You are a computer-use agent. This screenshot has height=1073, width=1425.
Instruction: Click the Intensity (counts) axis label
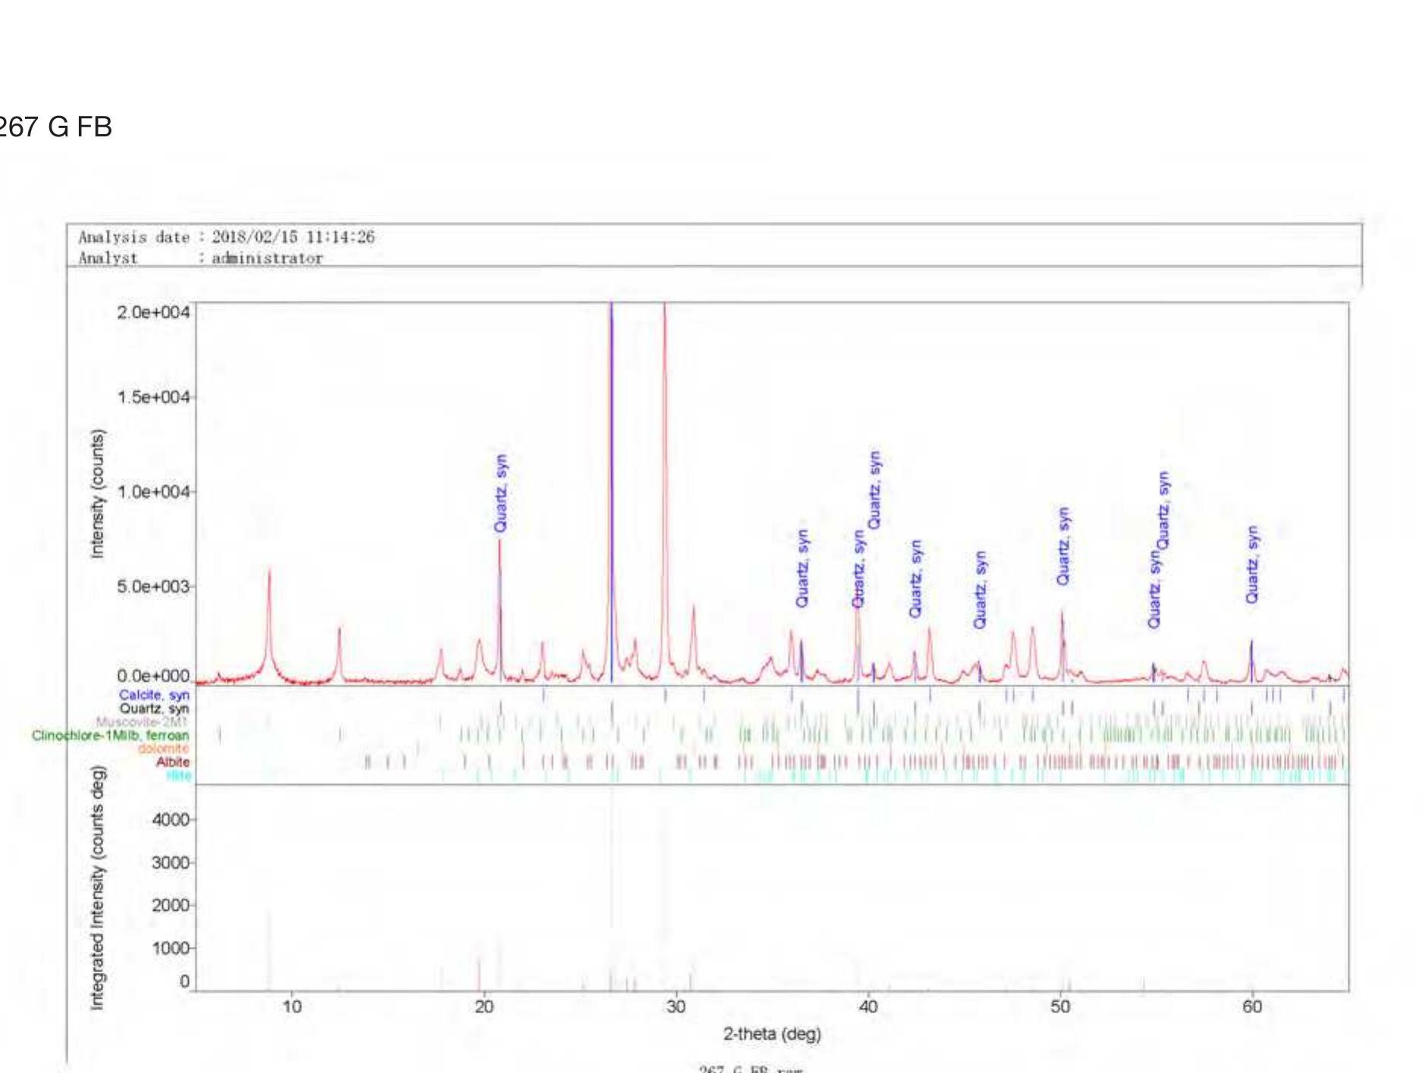coord(97,493)
